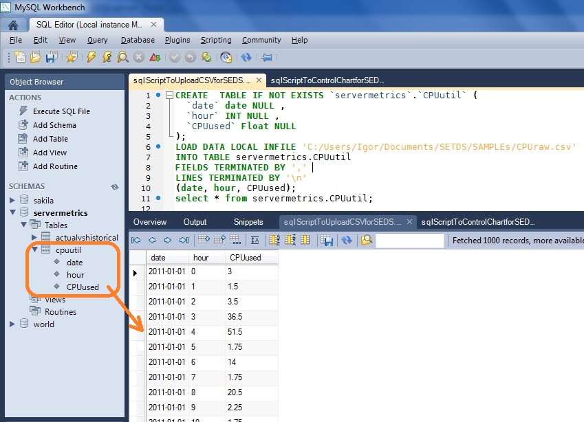Switch to the Output tab in results area

[195, 221]
